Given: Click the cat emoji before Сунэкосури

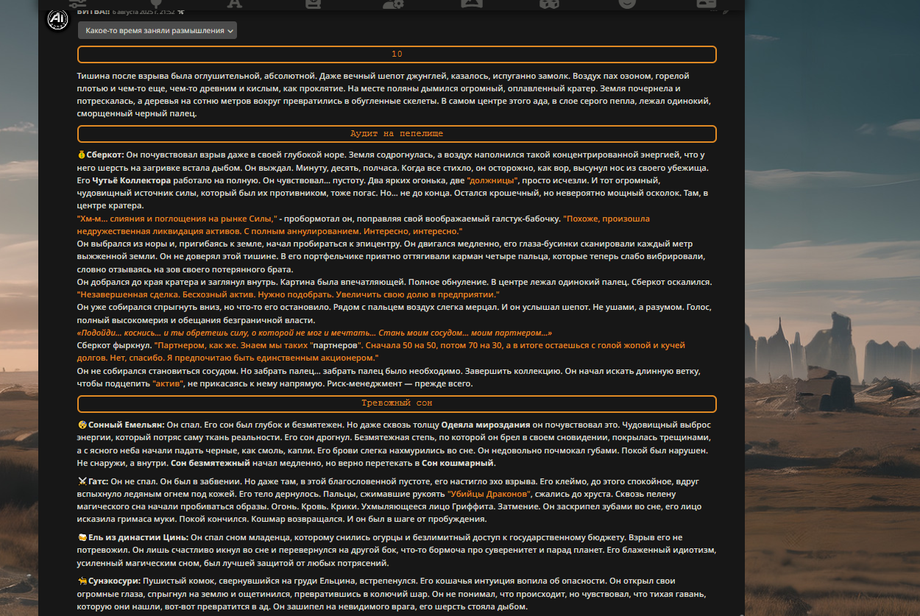Looking at the screenshot, I should [x=81, y=581].
